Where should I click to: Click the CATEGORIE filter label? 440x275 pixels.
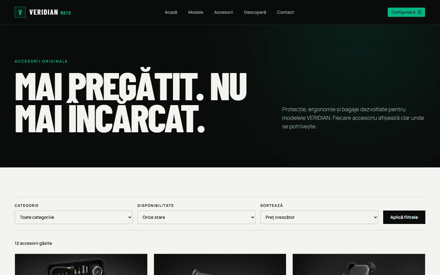pyautogui.click(x=27, y=206)
